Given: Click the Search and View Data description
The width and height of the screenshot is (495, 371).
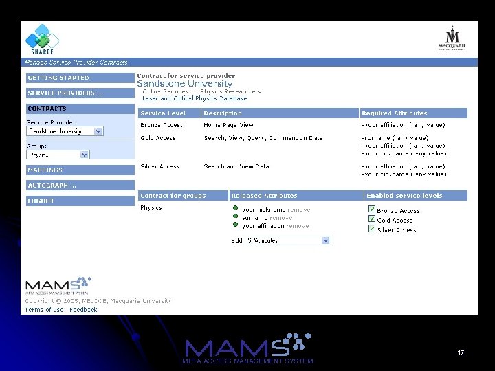Looking at the screenshot, I should [x=236, y=166].
